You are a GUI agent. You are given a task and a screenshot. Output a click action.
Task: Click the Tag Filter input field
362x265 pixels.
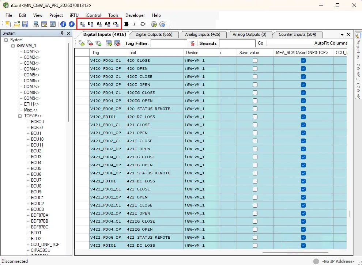[x=169, y=43]
